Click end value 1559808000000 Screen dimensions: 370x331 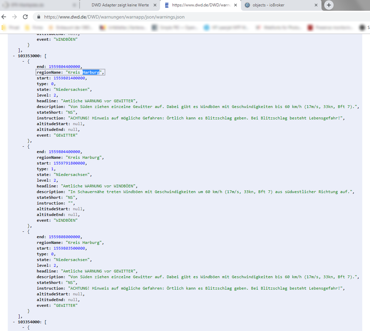[64, 237]
